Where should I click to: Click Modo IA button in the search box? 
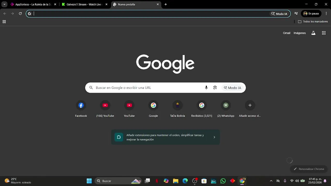pyautogui.click(x=232, y=88)
